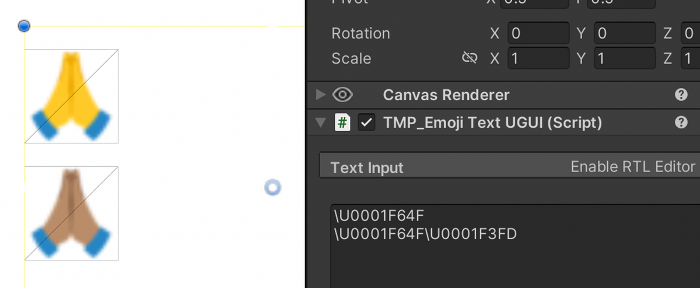Click the \U0001F64F\U0001F3FD text line
This screenshot has height=288, width=700.
coord(425,234)
